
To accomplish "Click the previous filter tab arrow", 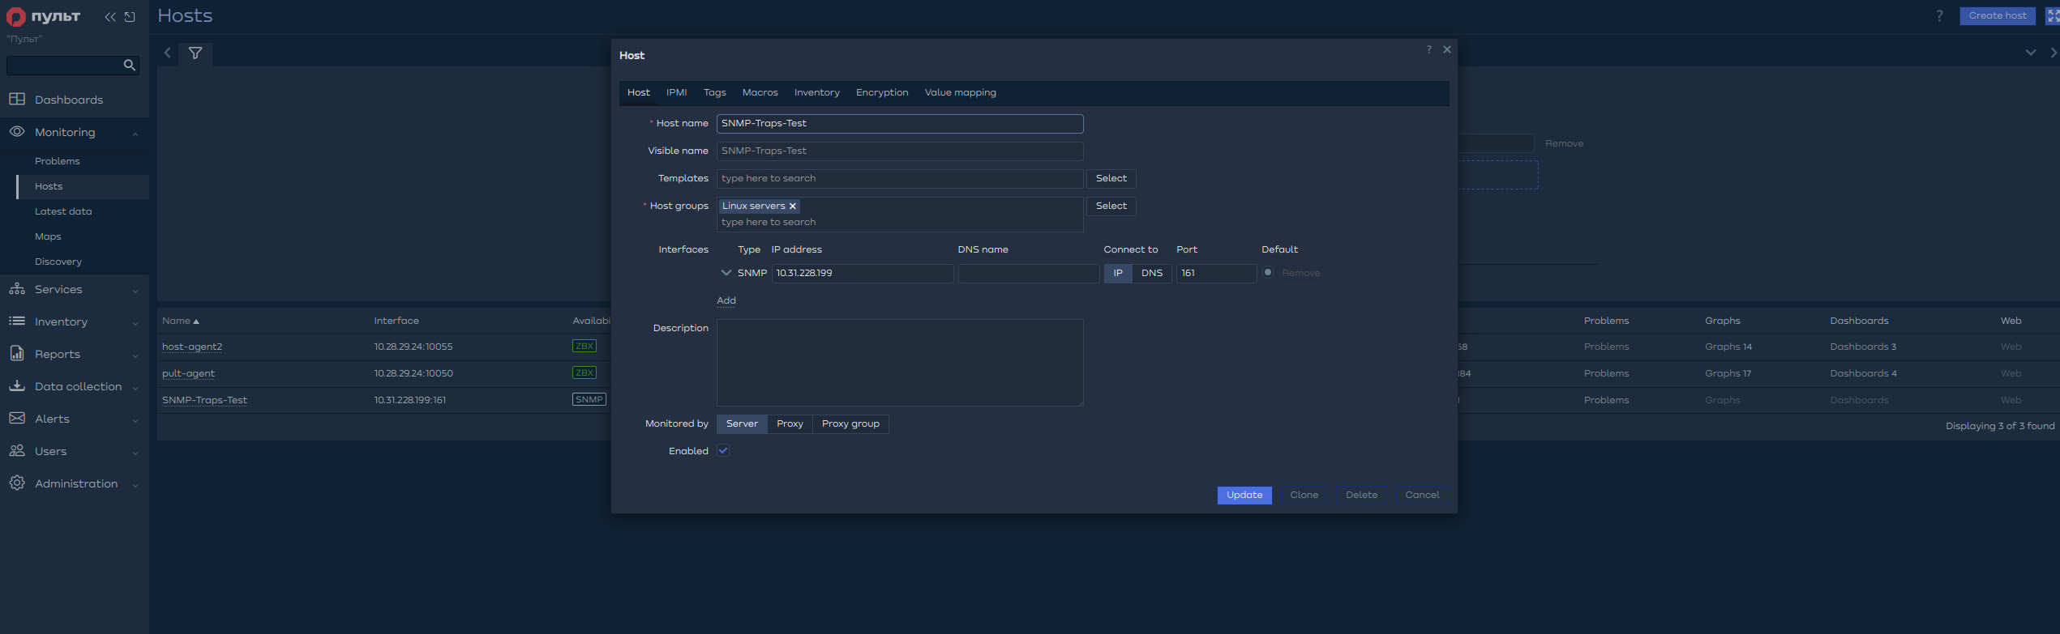I will (x=167, y=53).
